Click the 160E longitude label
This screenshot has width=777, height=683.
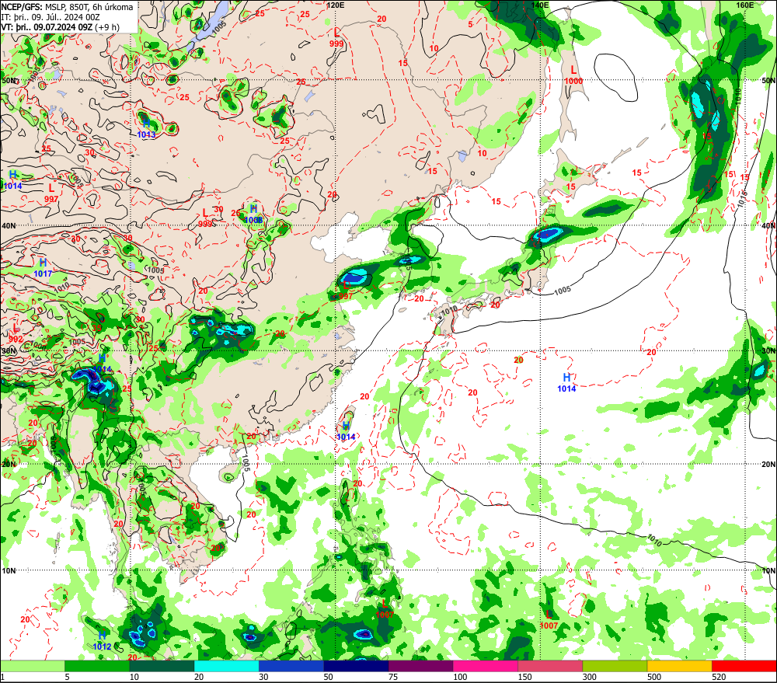(x=745, y=5)
